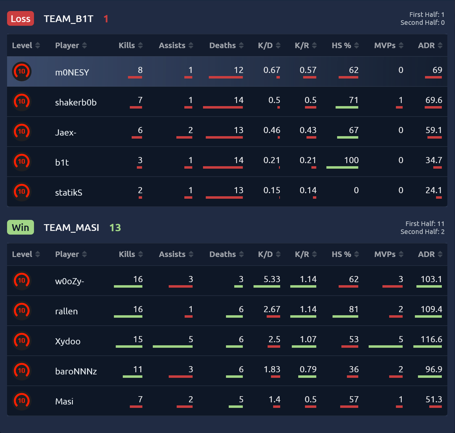Sort TEAM_B1T table by HS %
This screenshot has height=433, width=455.
pyautogui.click(x=345, y=45)
